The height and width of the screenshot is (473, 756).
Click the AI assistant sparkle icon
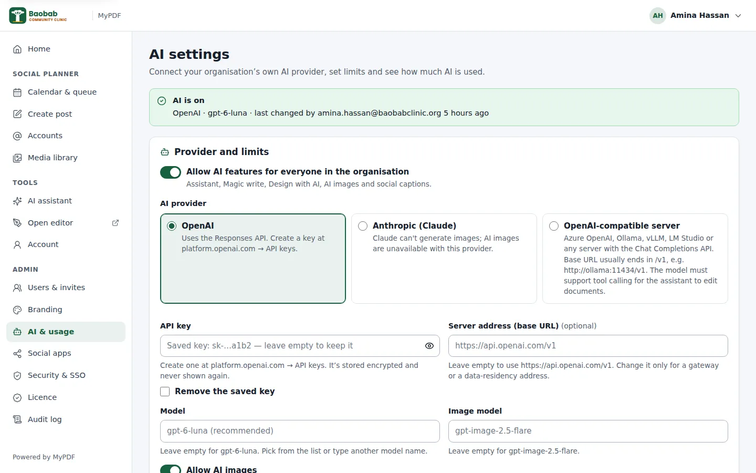[x=17, y=201]
